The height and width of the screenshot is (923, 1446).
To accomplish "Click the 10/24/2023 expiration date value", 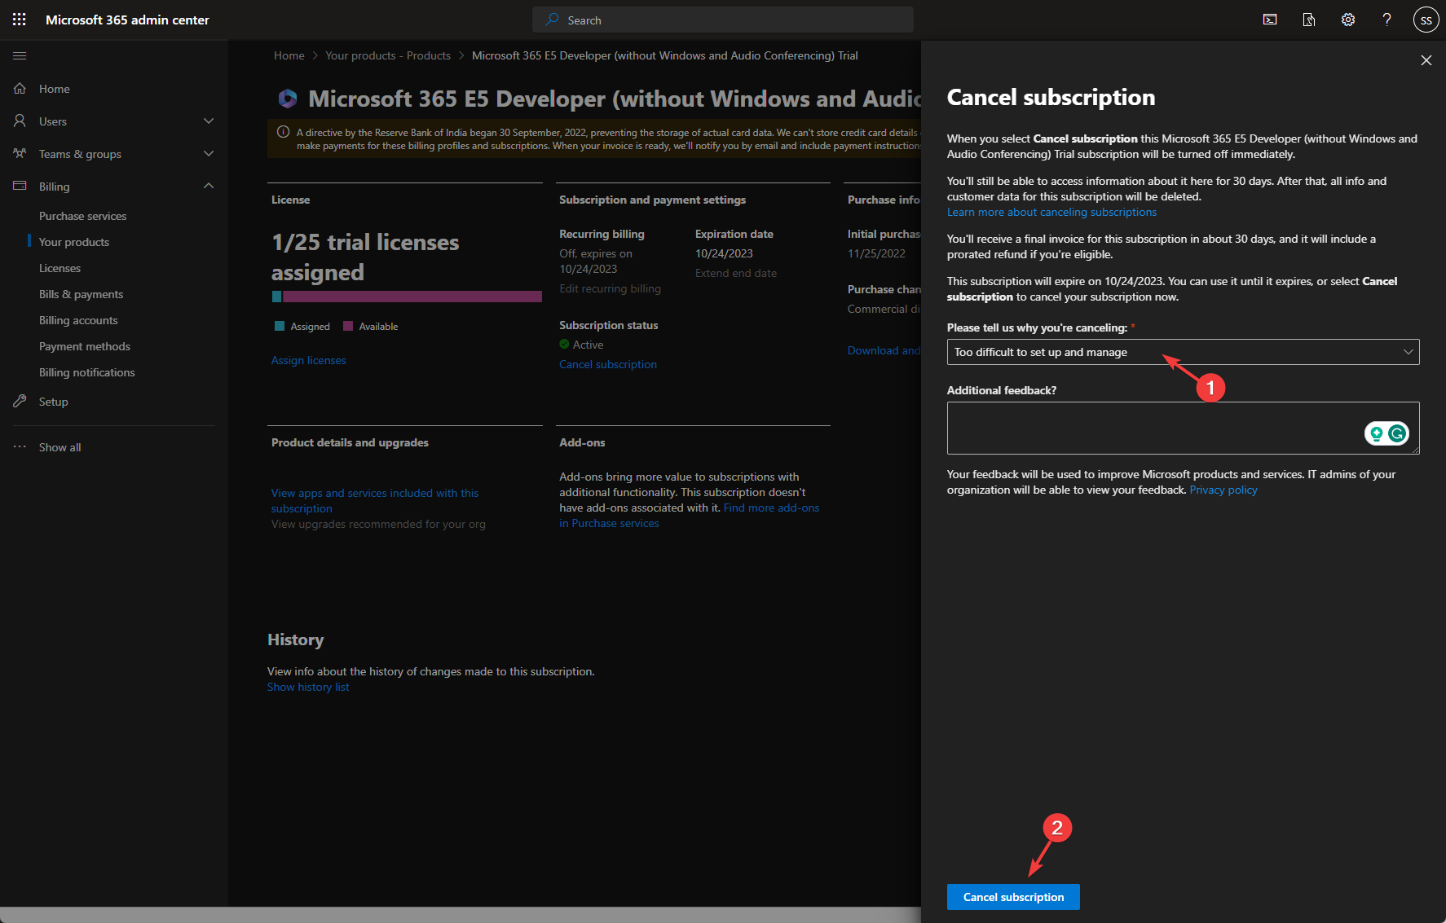I will coord(724,253).
